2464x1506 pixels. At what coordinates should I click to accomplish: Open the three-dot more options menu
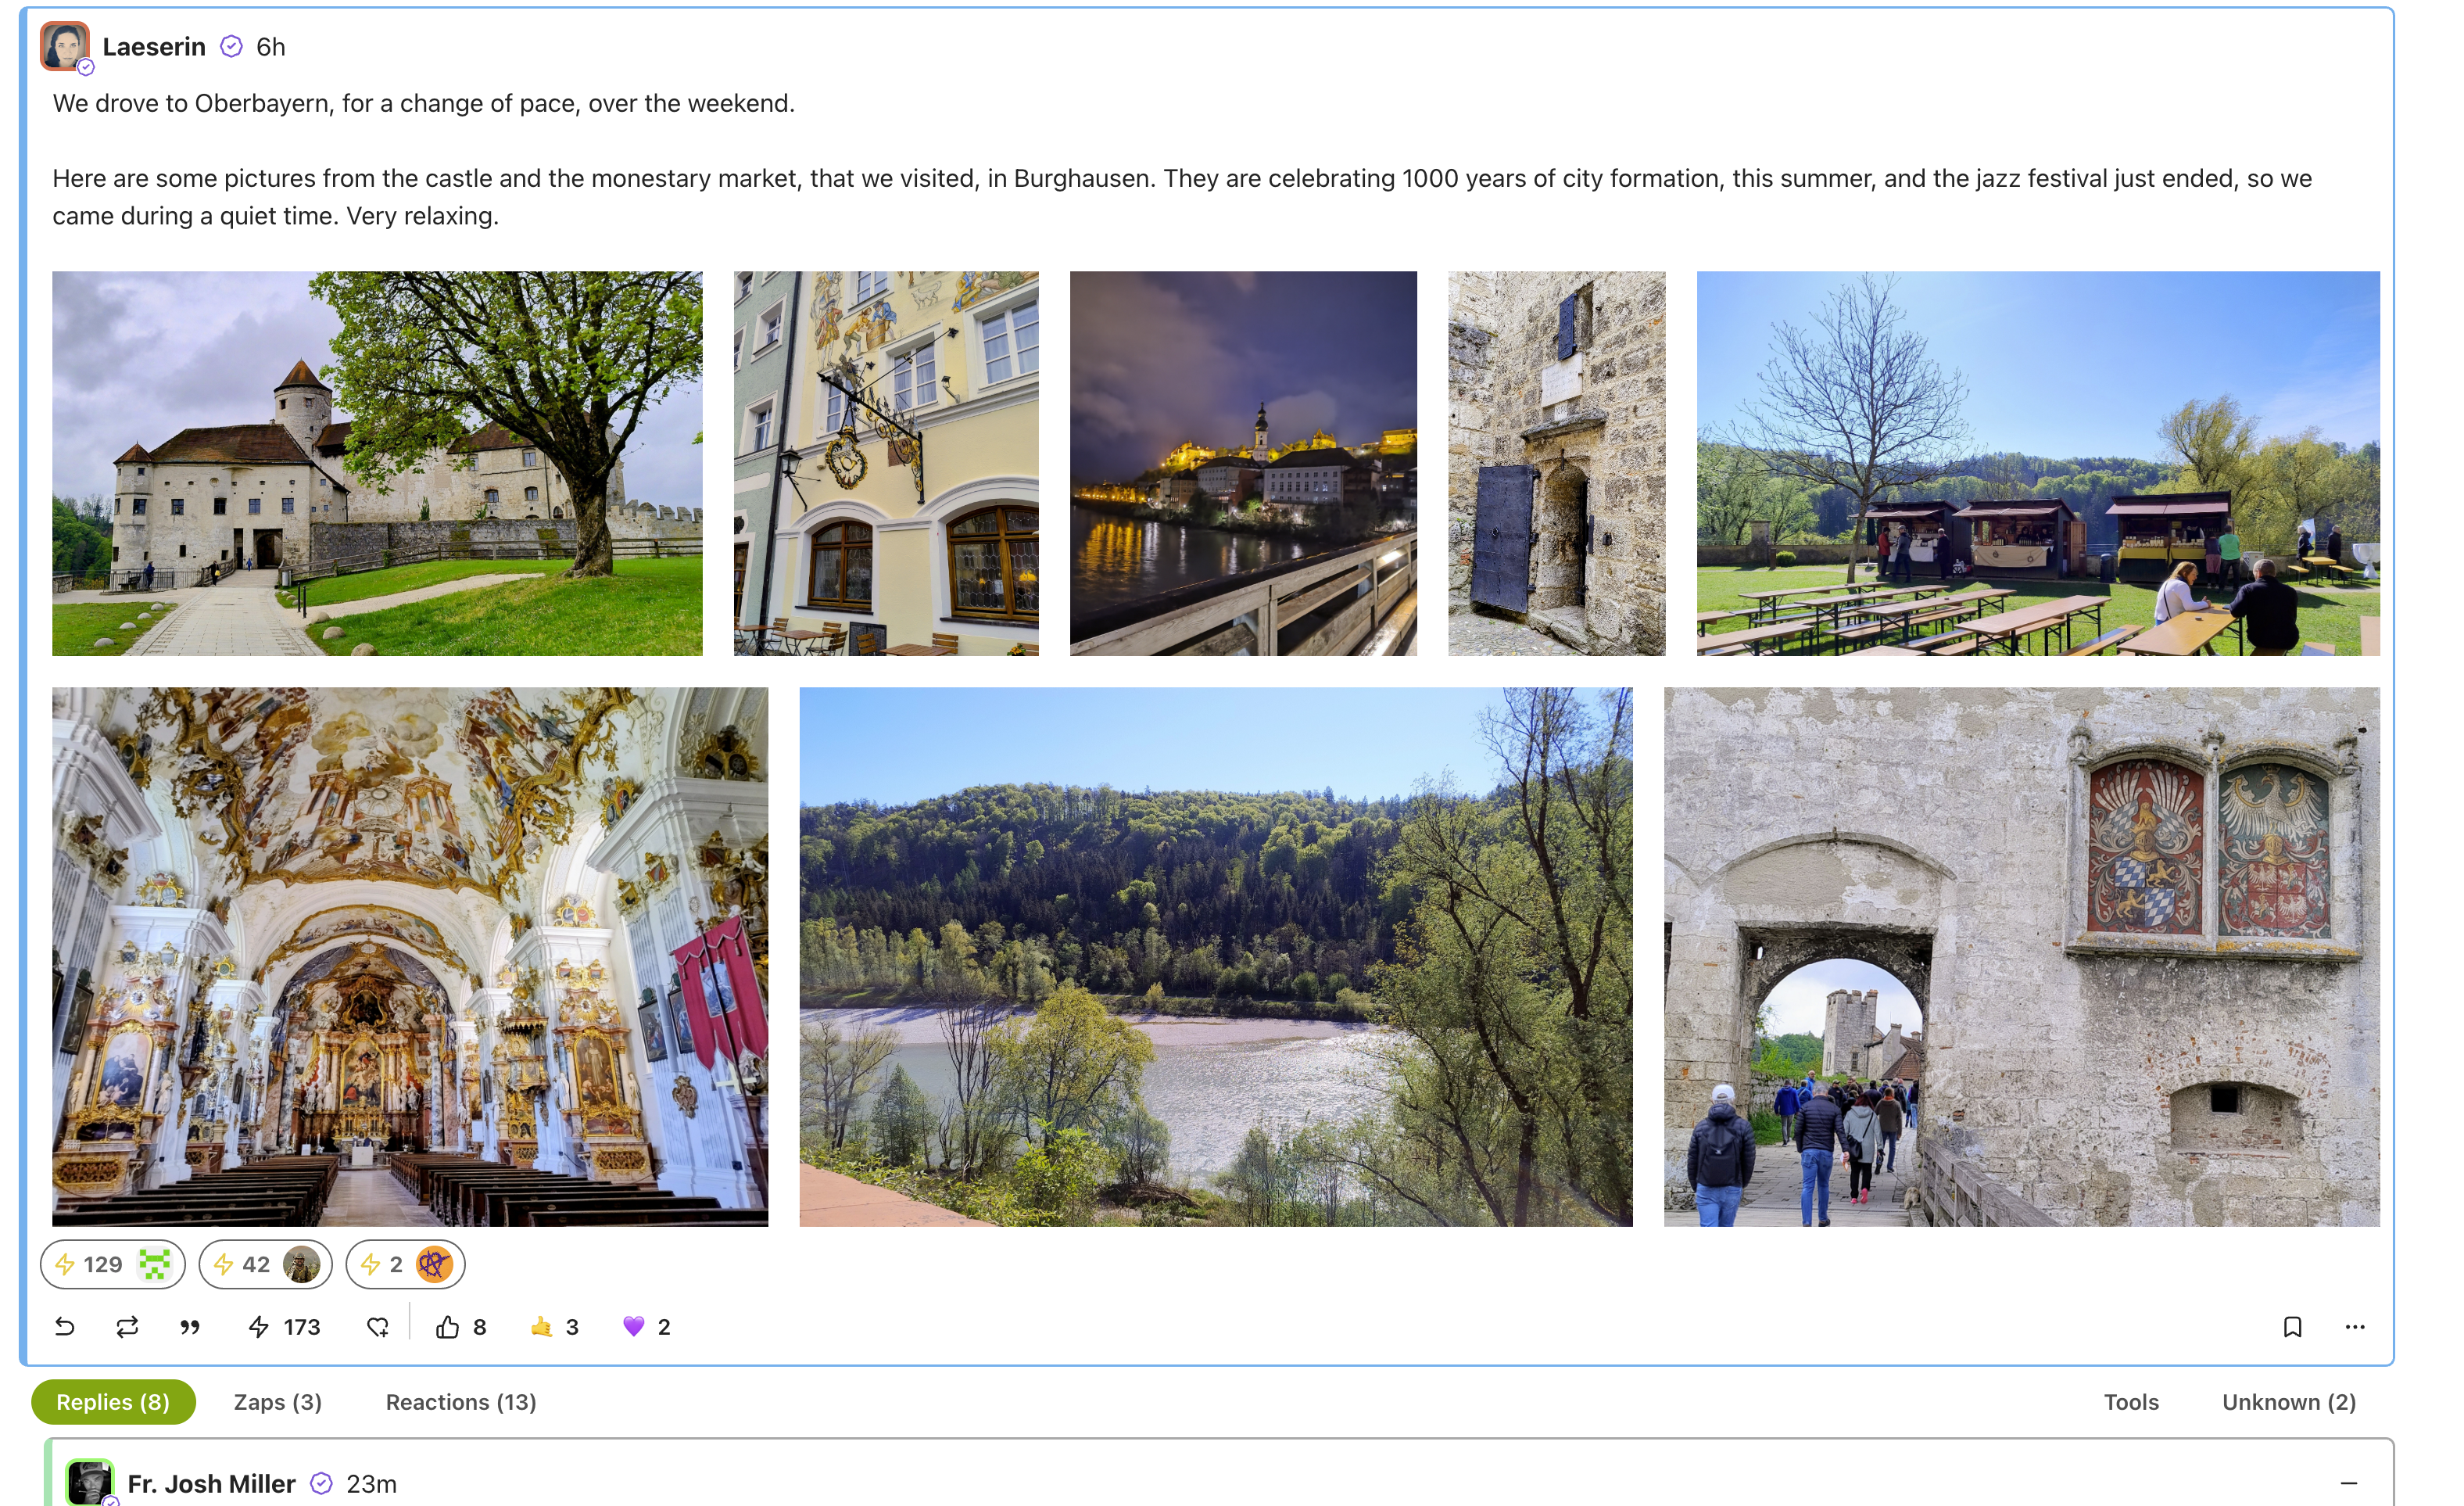click(2355, 1327)
